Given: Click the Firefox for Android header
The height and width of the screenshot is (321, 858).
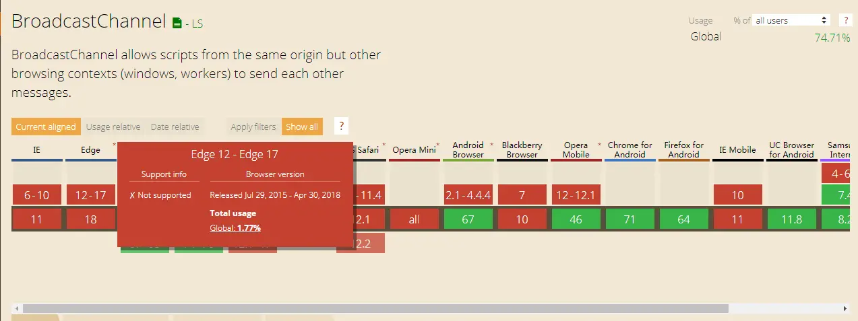Looking at the screenshot, I should coord(684,150).
